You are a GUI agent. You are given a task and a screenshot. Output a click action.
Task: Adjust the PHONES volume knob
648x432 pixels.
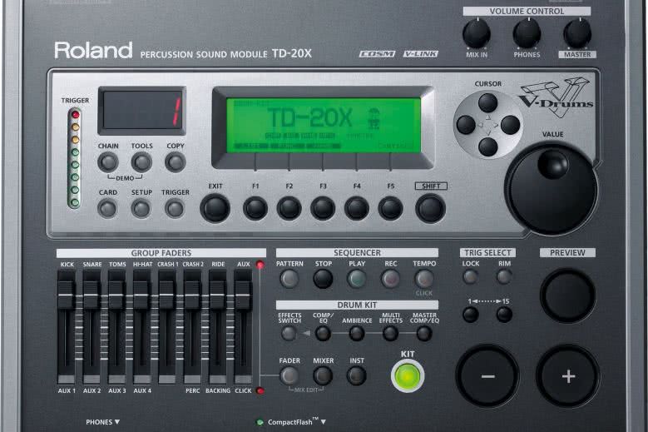point(527,33)
